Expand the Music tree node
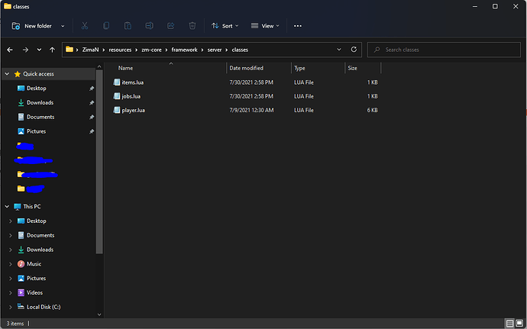The width and height of the screenshot is (527, 329). [10, 264]
